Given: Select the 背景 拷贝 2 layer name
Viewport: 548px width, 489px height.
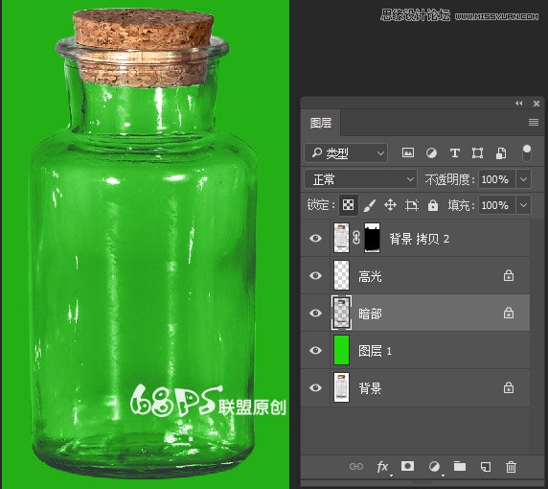Looking at the screenshot, I should [x=420, y=239].
